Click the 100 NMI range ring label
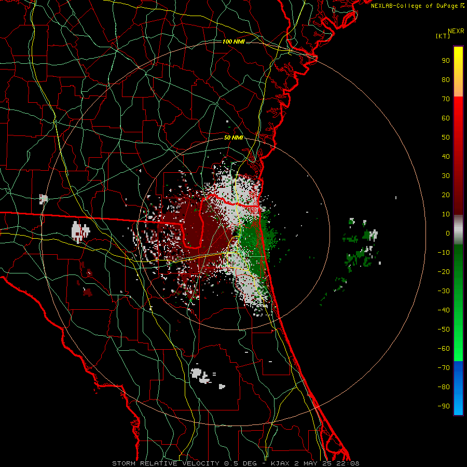The width and height of the screenshot is (467, 467). pos(233,42)
